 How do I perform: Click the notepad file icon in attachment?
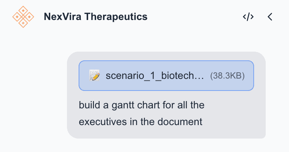[95, 76]
